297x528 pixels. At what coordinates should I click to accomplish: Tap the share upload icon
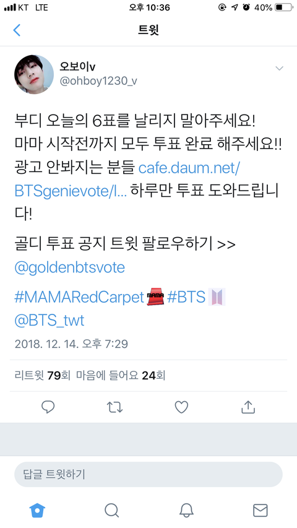[x=248, y=407]
